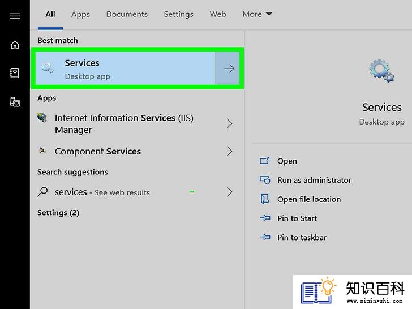The height and width of the screenshot is (309, 412).
Task: Select the Settings filter tab
Action: coord(179,14)
